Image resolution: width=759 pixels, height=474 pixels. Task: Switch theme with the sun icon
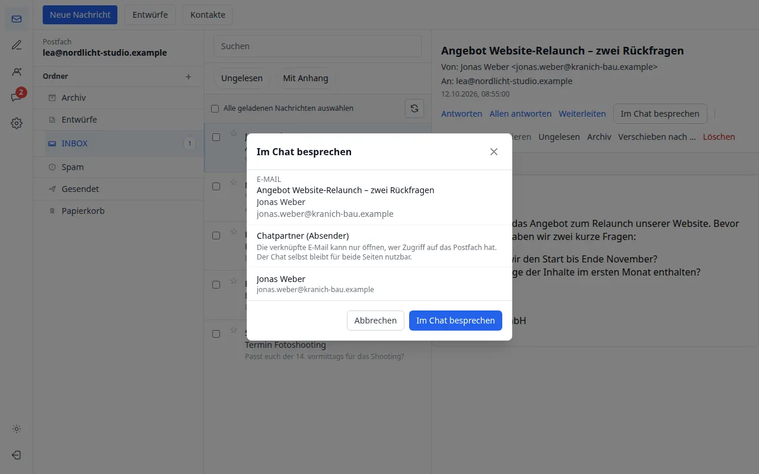click(x=17, y=429)
